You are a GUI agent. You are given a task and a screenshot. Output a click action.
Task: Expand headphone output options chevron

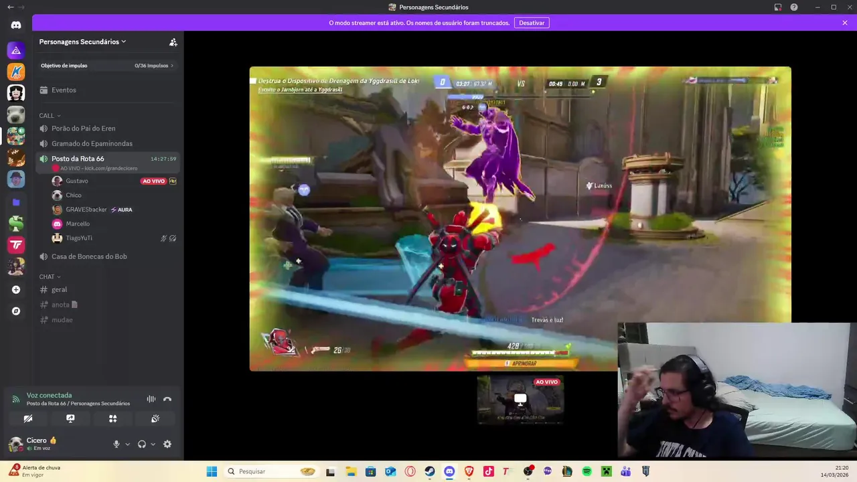(x=153, y=445)
